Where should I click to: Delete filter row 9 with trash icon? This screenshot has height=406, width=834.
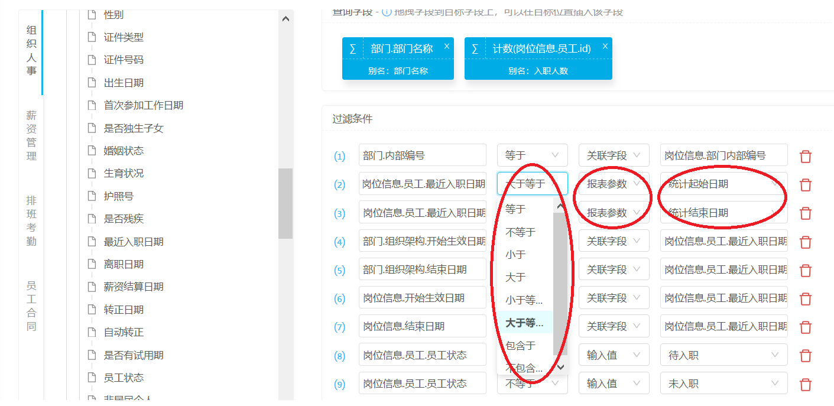click(x=805, y=385)
